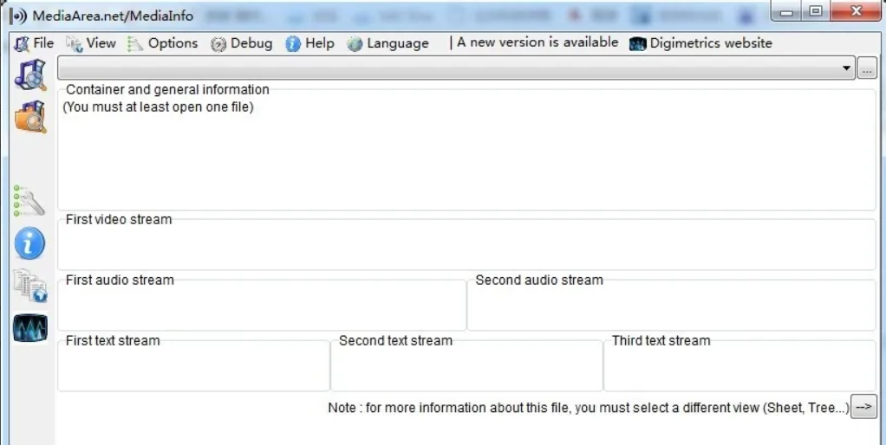Image resolution: width=886 pixels, height=445 pixels.
Task: Click the '...' browse button
Action: 867,68
